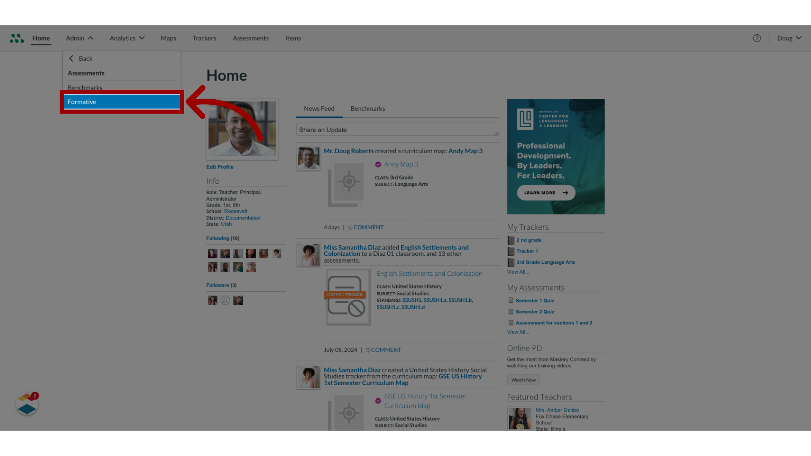Click the layered diamond icon bottom-left
The height and width of the screenshot is (456, 811).
click(x=27, y=405)
